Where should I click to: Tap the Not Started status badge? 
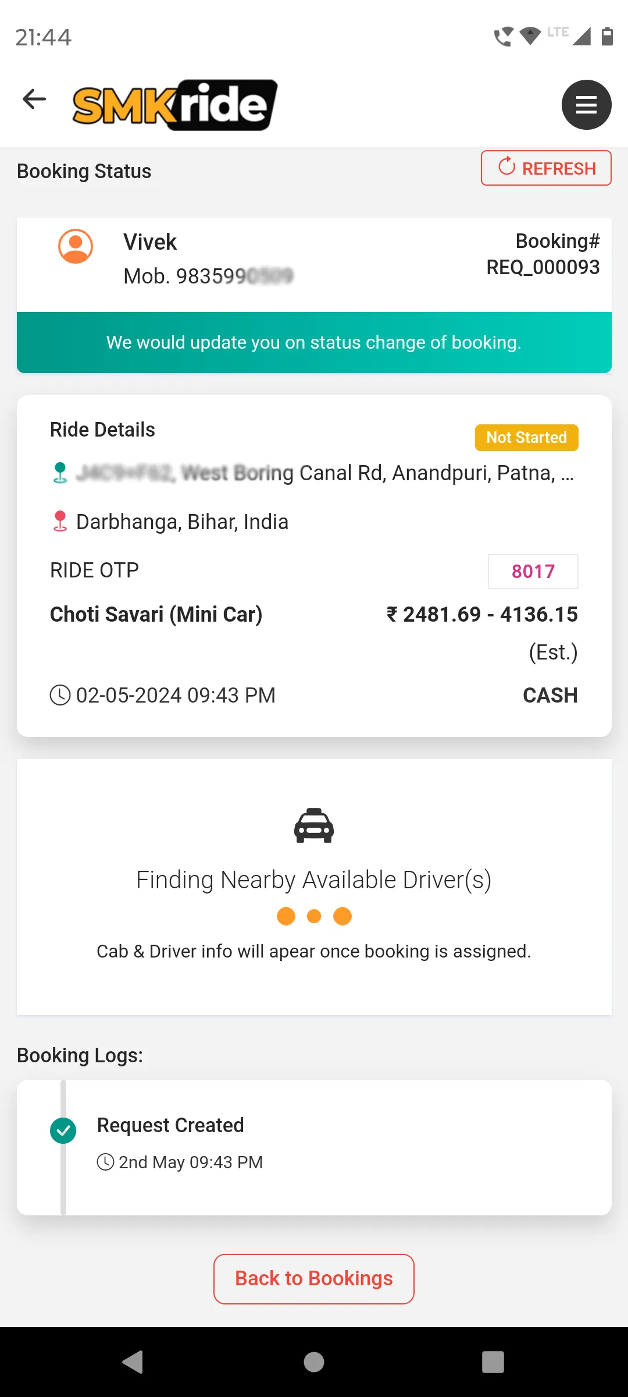coord(527,438)
